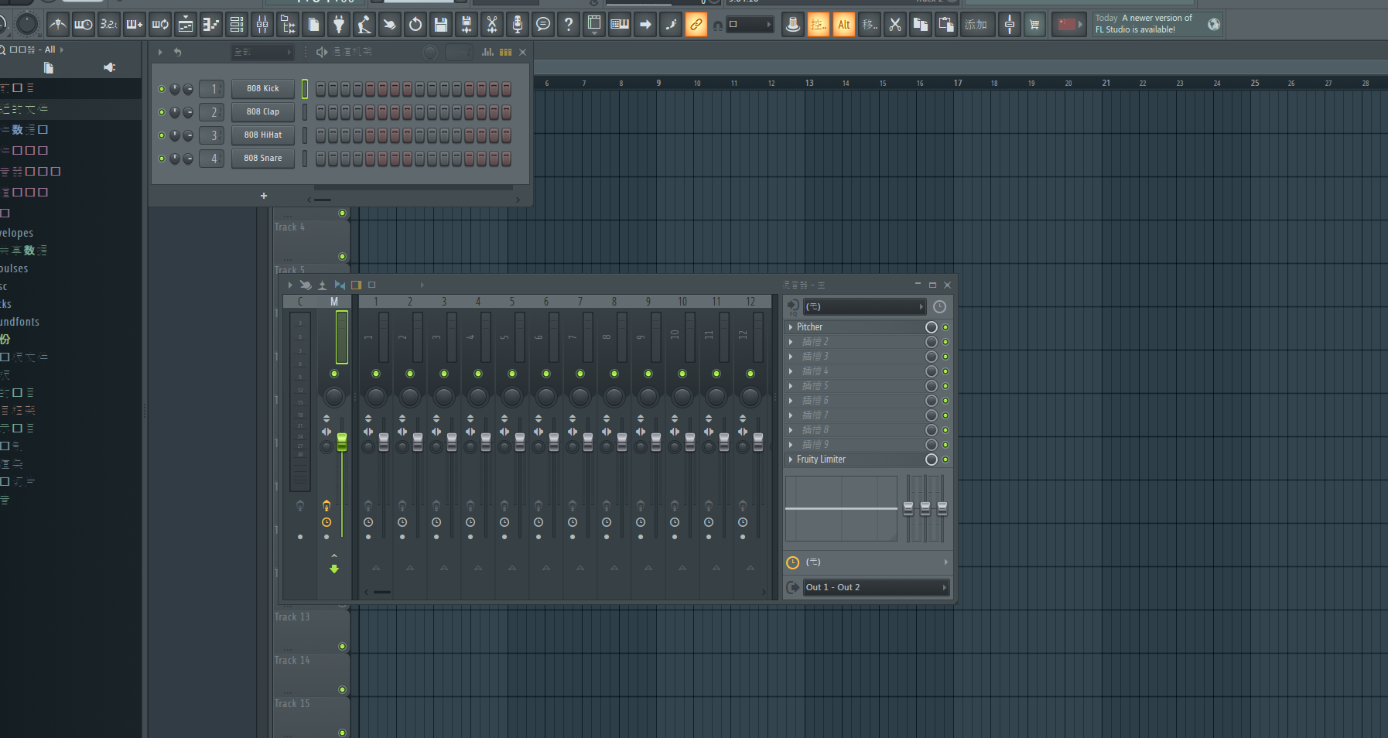The height and width of the screenshot is (738, 1388).
Task: Expand the Fruity Limiter slot arrow
Action: coord(790,460)
